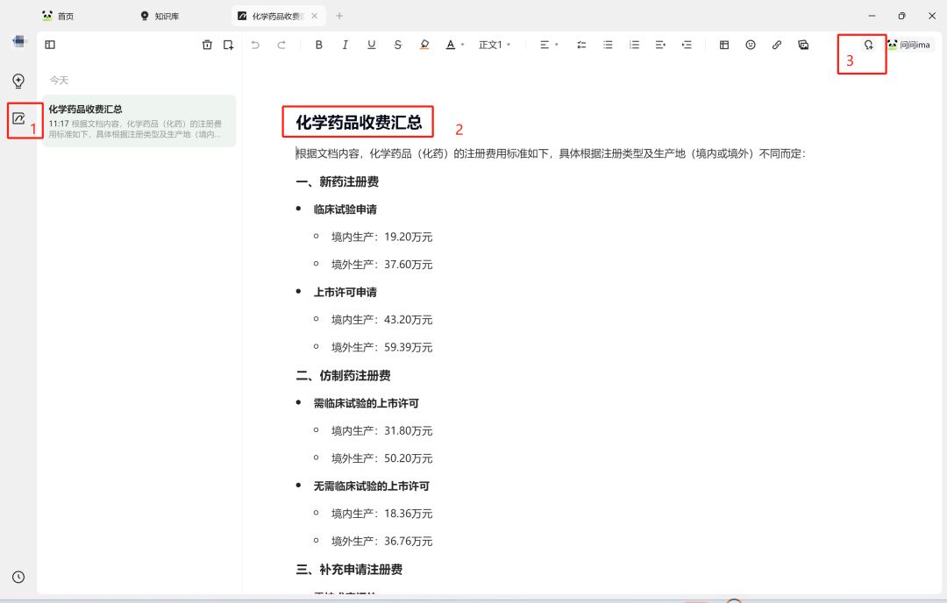This screenshot has height=603, width=947.
Task: Click the 上市许可申请 bullet item
Action: pyautogui.click(x=345, y=292)
